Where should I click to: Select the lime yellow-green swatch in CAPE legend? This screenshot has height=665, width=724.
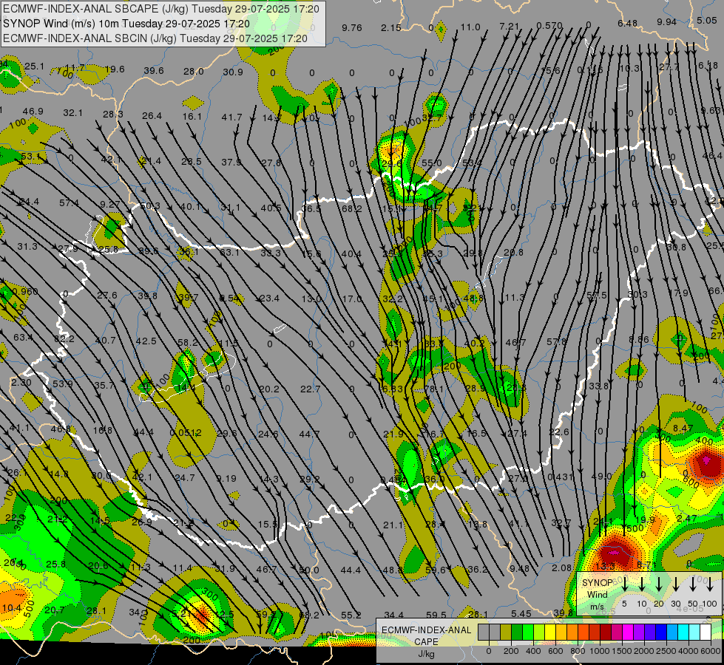click(539, 632)
